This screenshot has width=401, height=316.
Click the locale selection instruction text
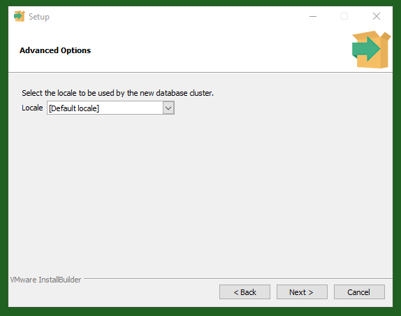117,93
